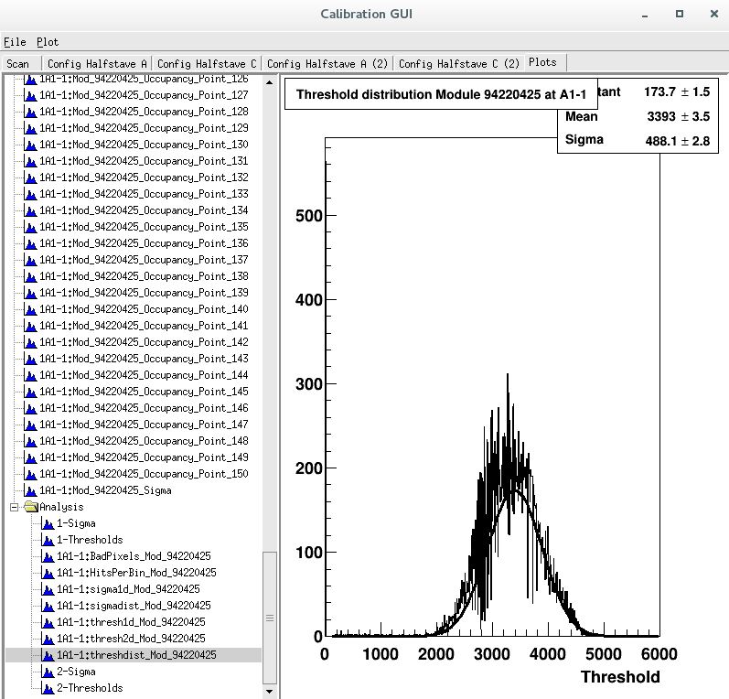The height and width of the screenshot is (699, 729).
Task: Select 1A1-1:Mod_94220425_Occupancy_Point_135 entry
Action: click(144, 227)
